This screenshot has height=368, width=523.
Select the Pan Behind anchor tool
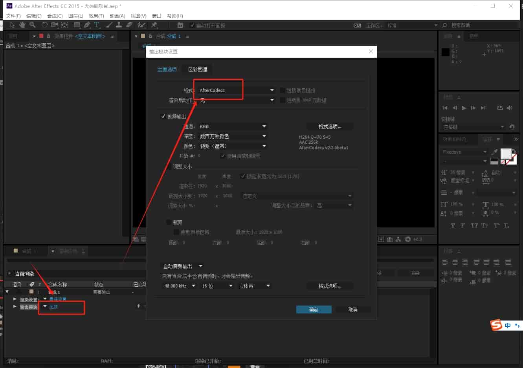tap(65, 25)
